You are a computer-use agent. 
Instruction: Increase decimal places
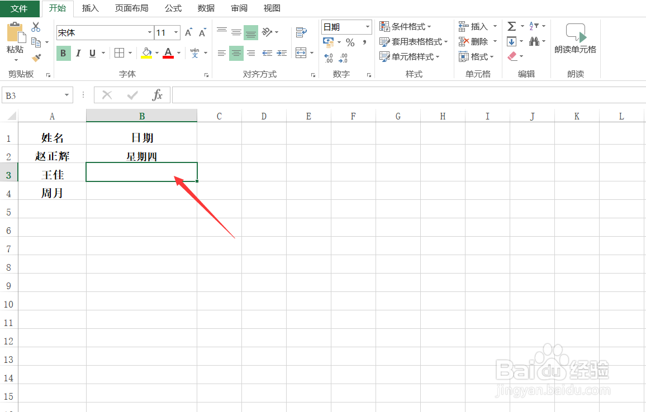329,58
